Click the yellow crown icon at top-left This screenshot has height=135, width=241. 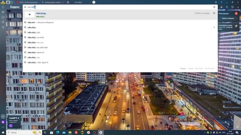3,2
